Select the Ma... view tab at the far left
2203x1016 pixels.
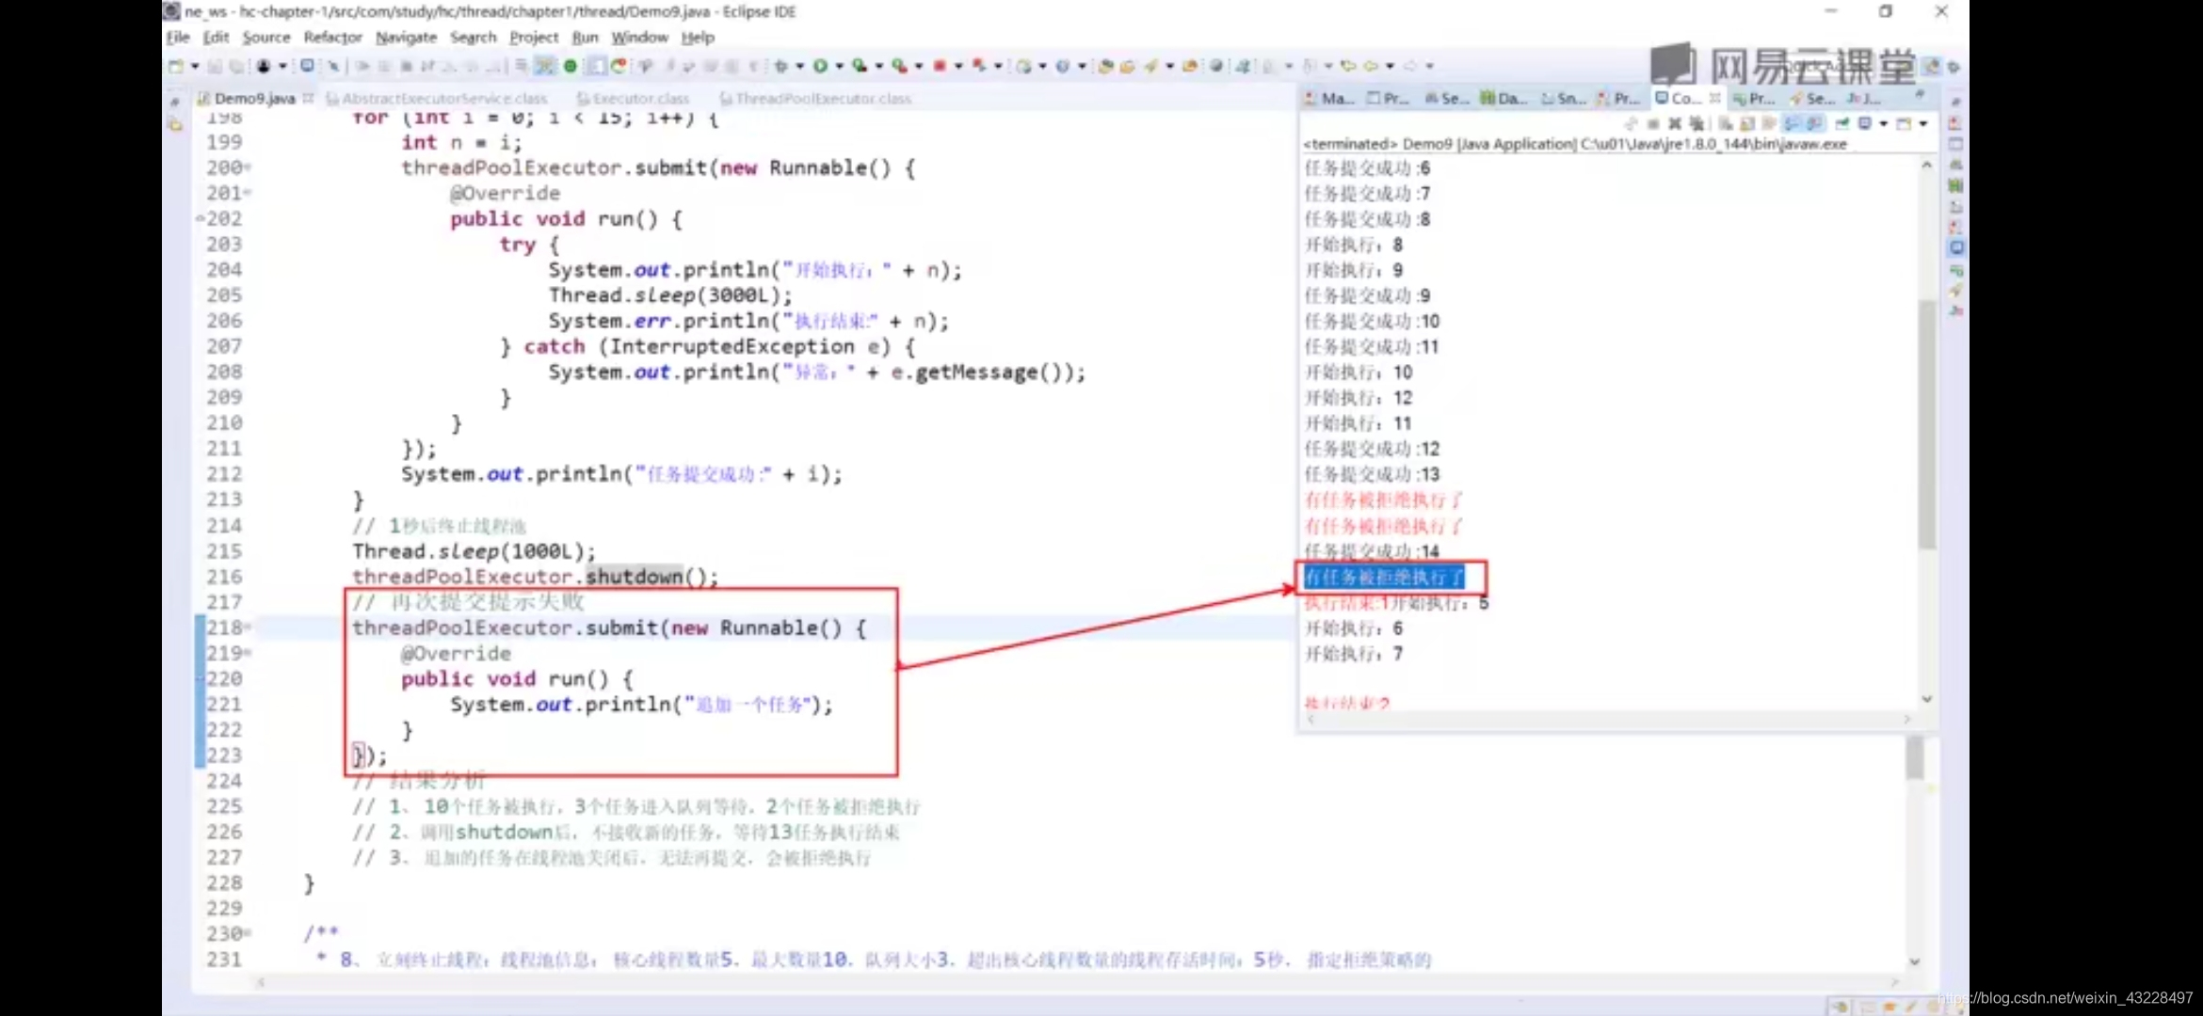(x=1329, y=98)
